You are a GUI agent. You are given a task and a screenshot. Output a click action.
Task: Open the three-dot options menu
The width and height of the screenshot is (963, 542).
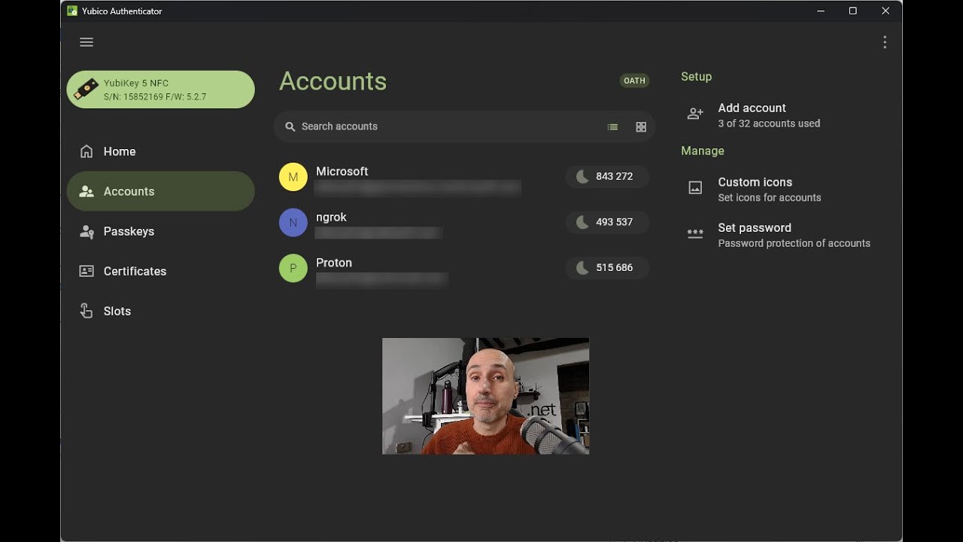885,42
